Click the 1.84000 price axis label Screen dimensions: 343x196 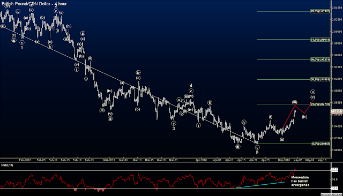(337, 126)
